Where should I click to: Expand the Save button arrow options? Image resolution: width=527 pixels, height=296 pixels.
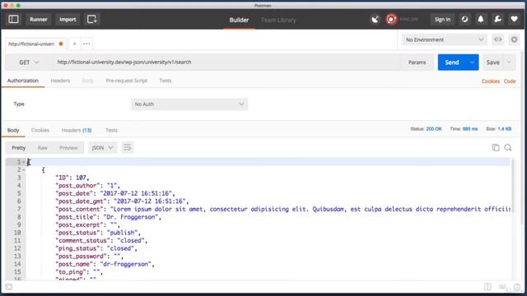pyautogui.click(x=509, y=62)
